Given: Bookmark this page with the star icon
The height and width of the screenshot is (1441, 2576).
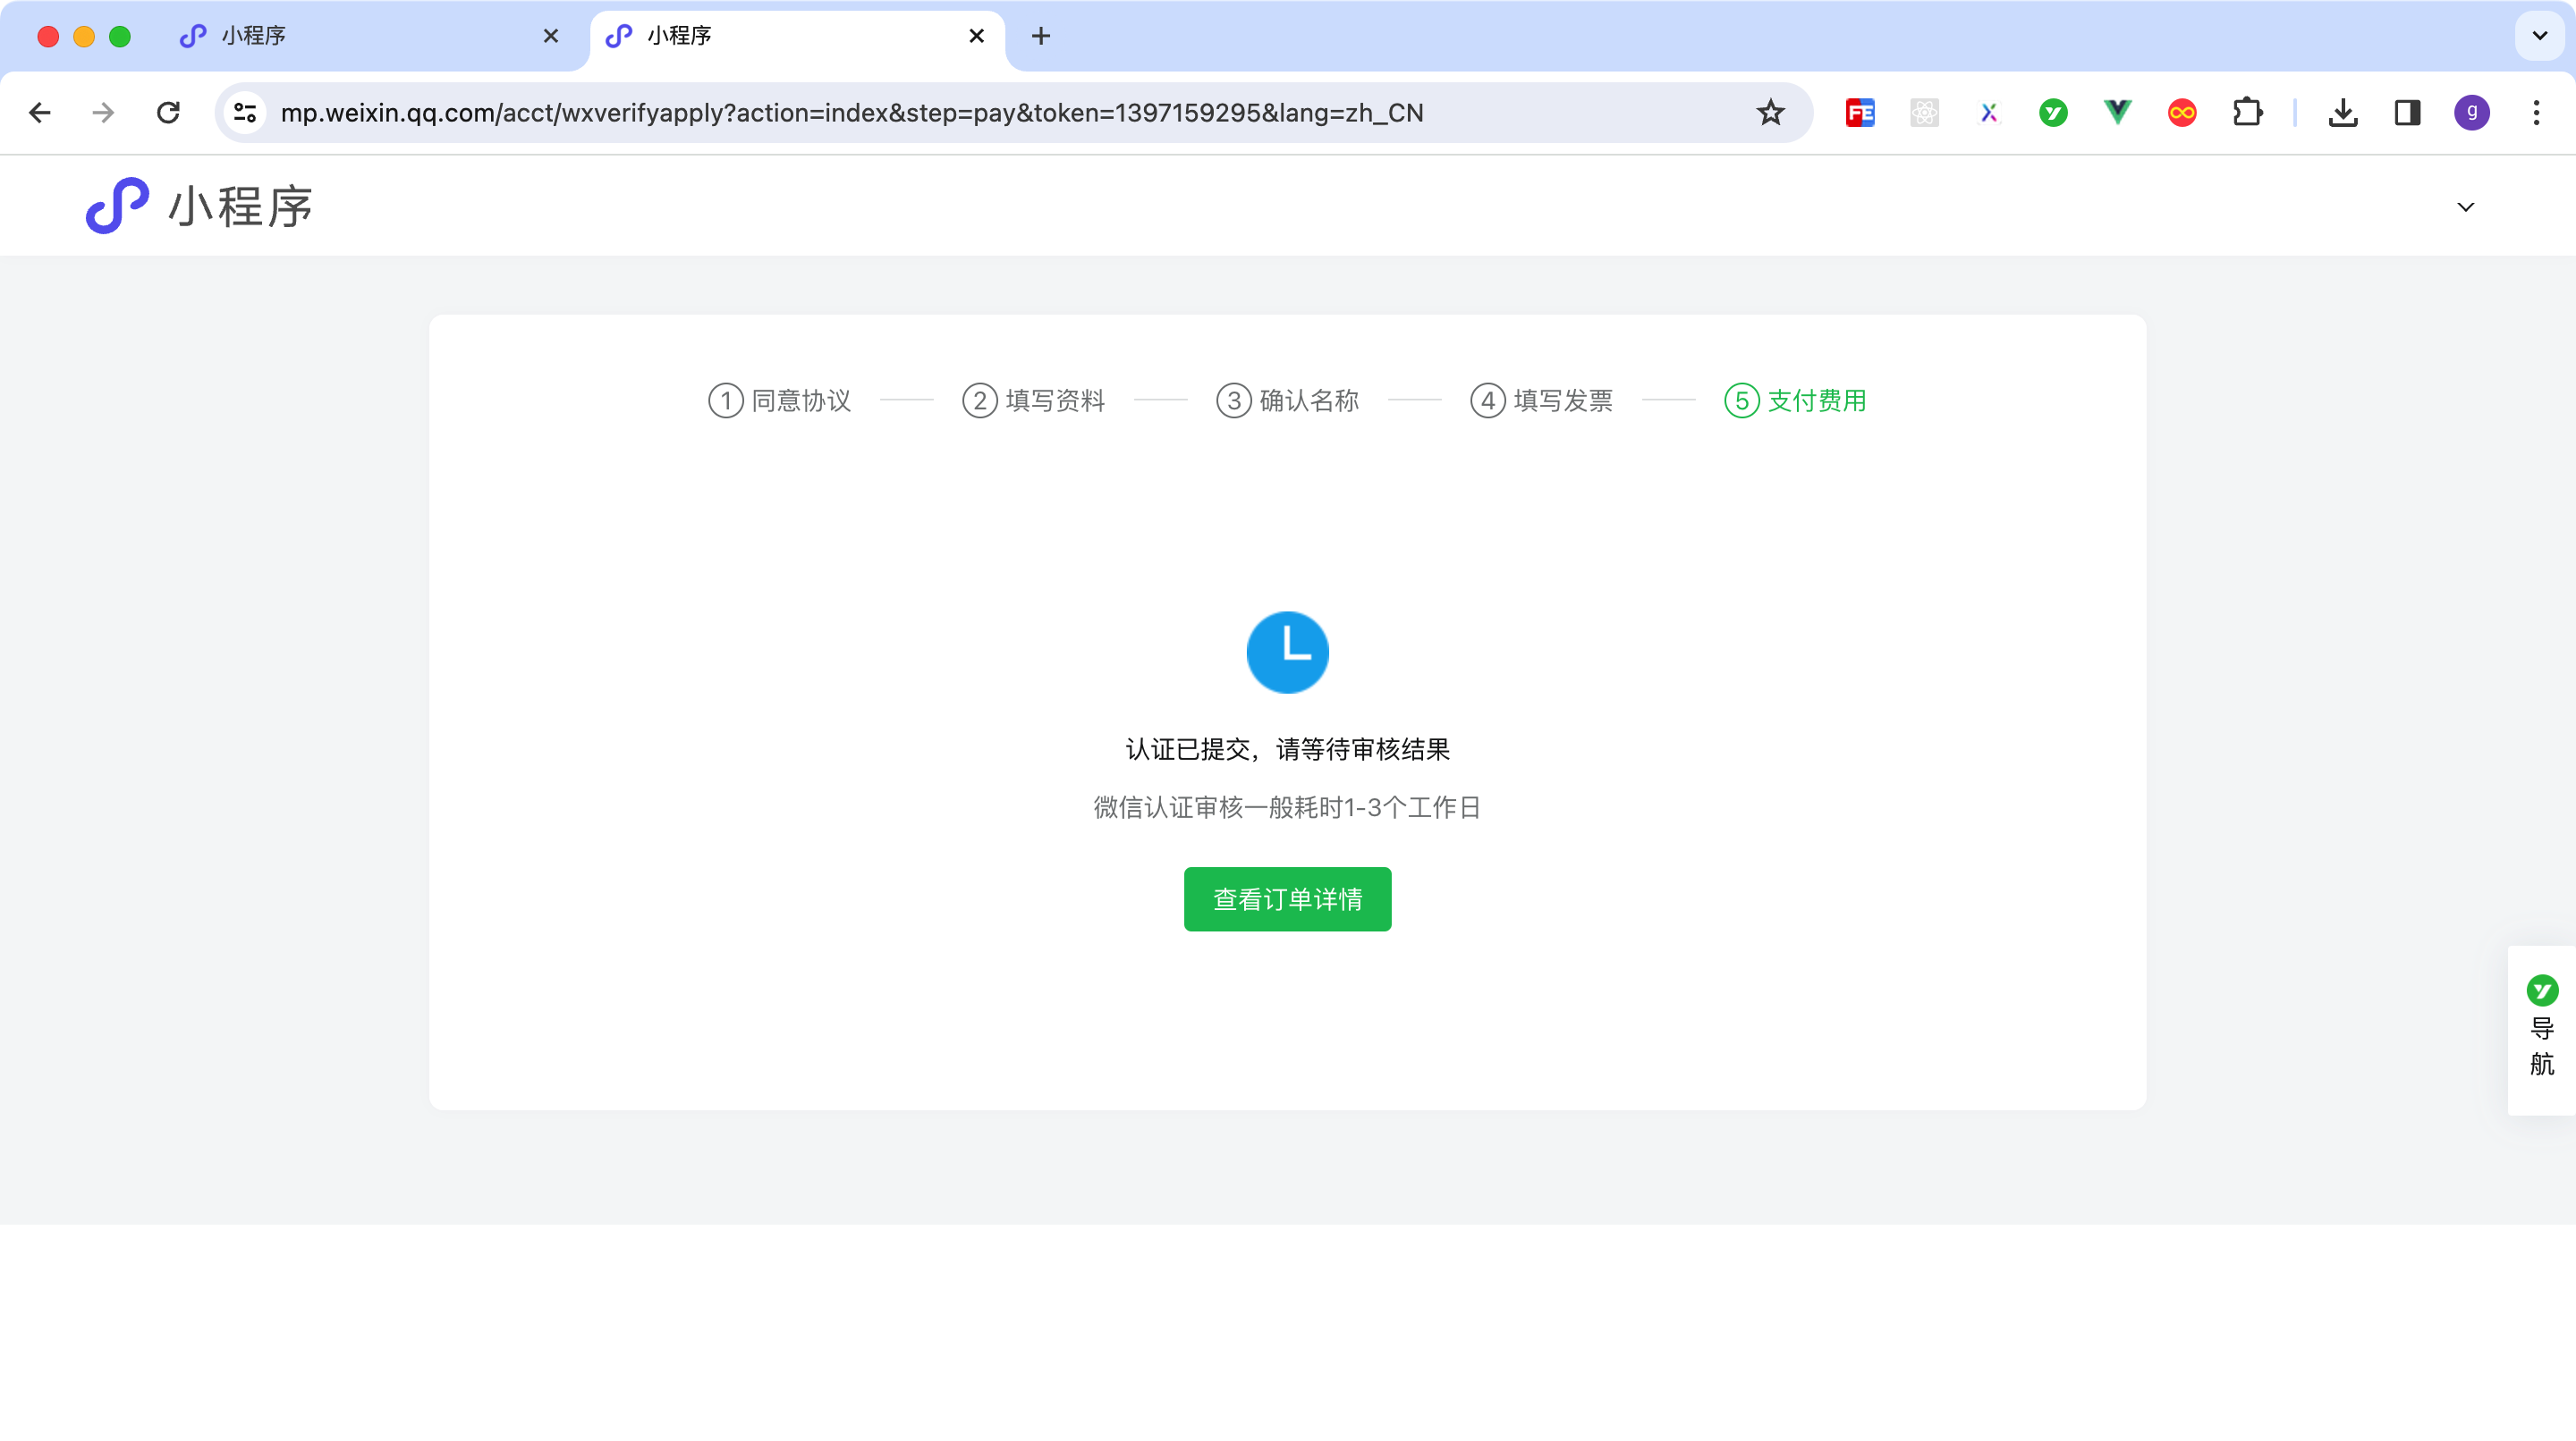Looking at the screenshot, I should coord(1770,113).
